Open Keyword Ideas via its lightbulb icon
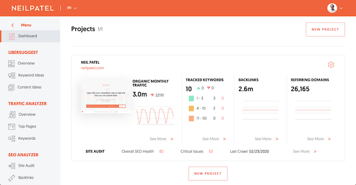 point(12,75)
